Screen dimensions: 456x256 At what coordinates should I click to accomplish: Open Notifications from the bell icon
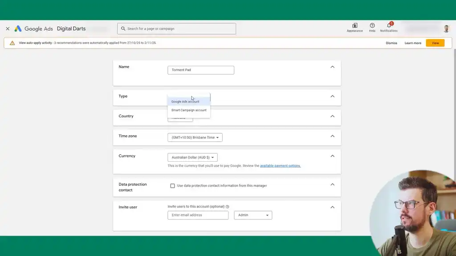tap(387, 27)
